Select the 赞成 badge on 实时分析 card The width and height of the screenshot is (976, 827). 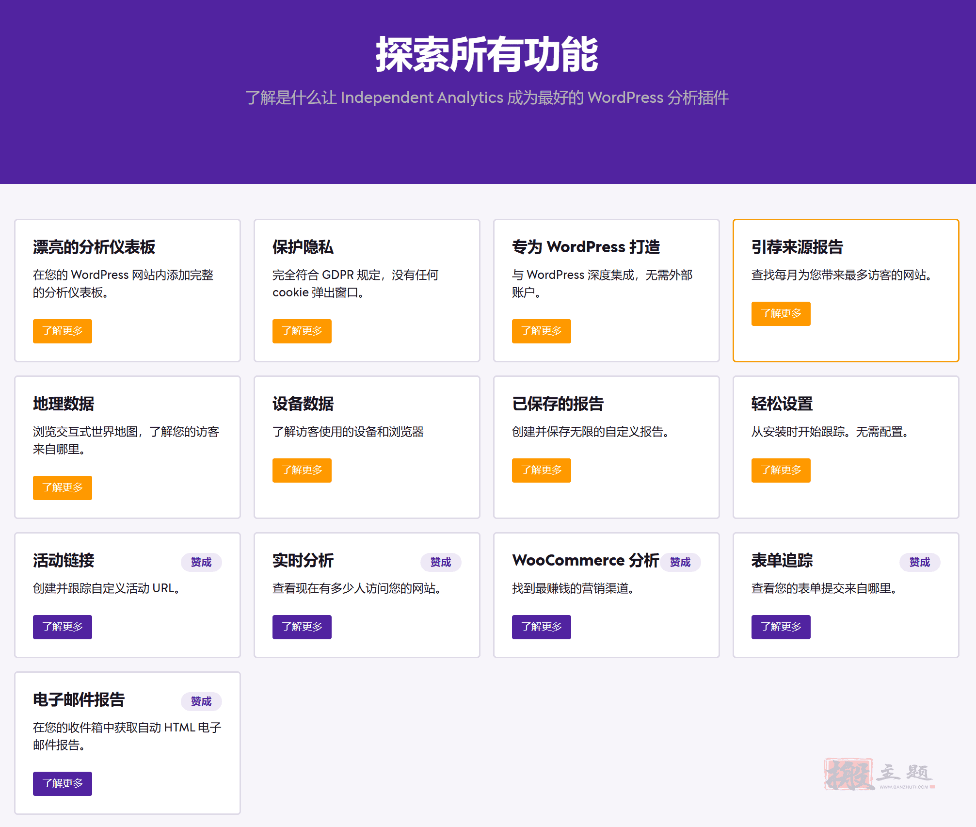tap(441, 562)
